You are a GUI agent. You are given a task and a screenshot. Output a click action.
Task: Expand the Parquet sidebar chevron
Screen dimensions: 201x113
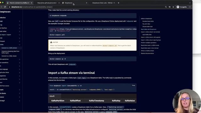19,41
